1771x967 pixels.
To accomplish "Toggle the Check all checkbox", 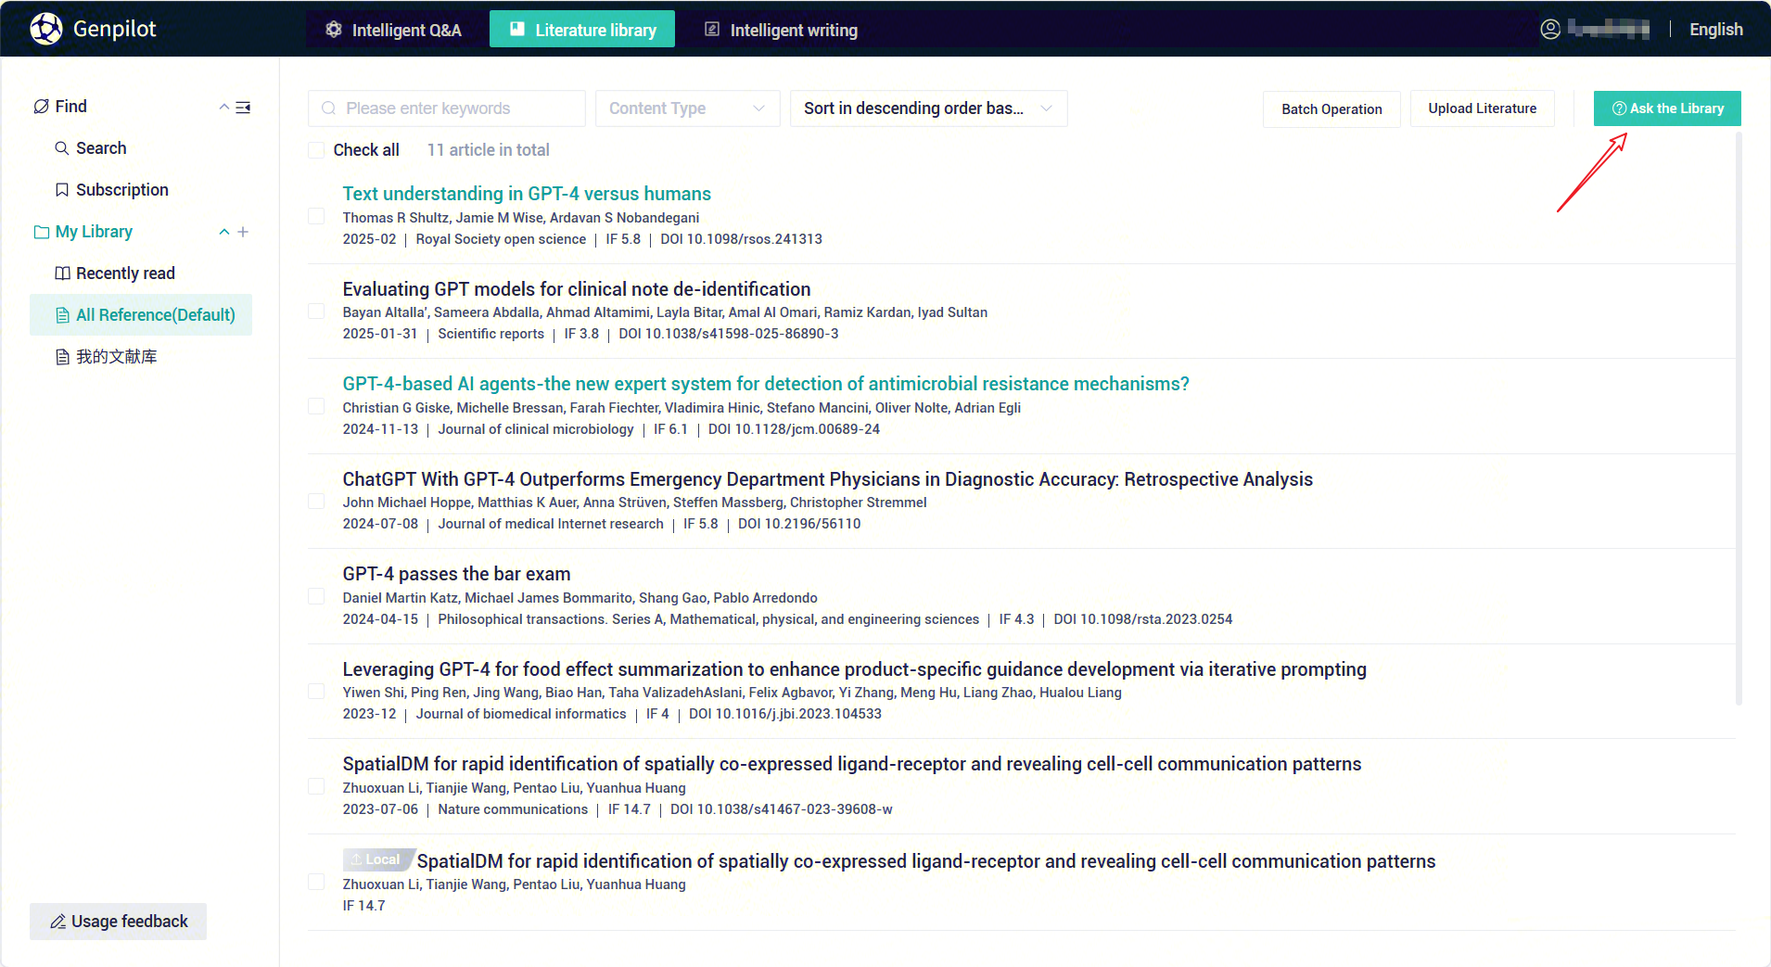I will click(x=316, y=150).
